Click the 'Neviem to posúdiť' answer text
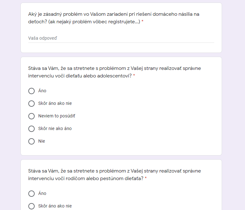The image size is (245, 210). tap(57, 116)
